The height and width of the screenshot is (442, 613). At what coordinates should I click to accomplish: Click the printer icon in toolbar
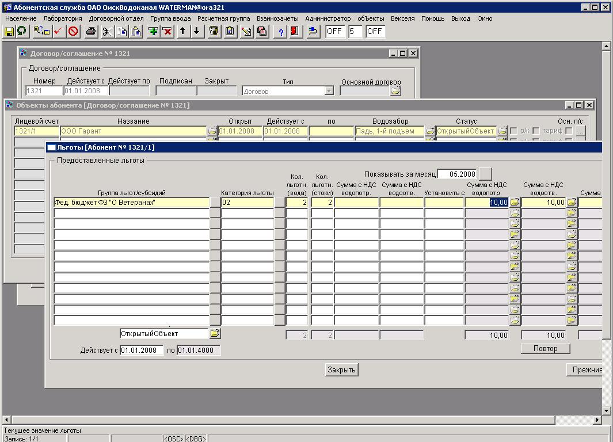click(x=90, y=32)
